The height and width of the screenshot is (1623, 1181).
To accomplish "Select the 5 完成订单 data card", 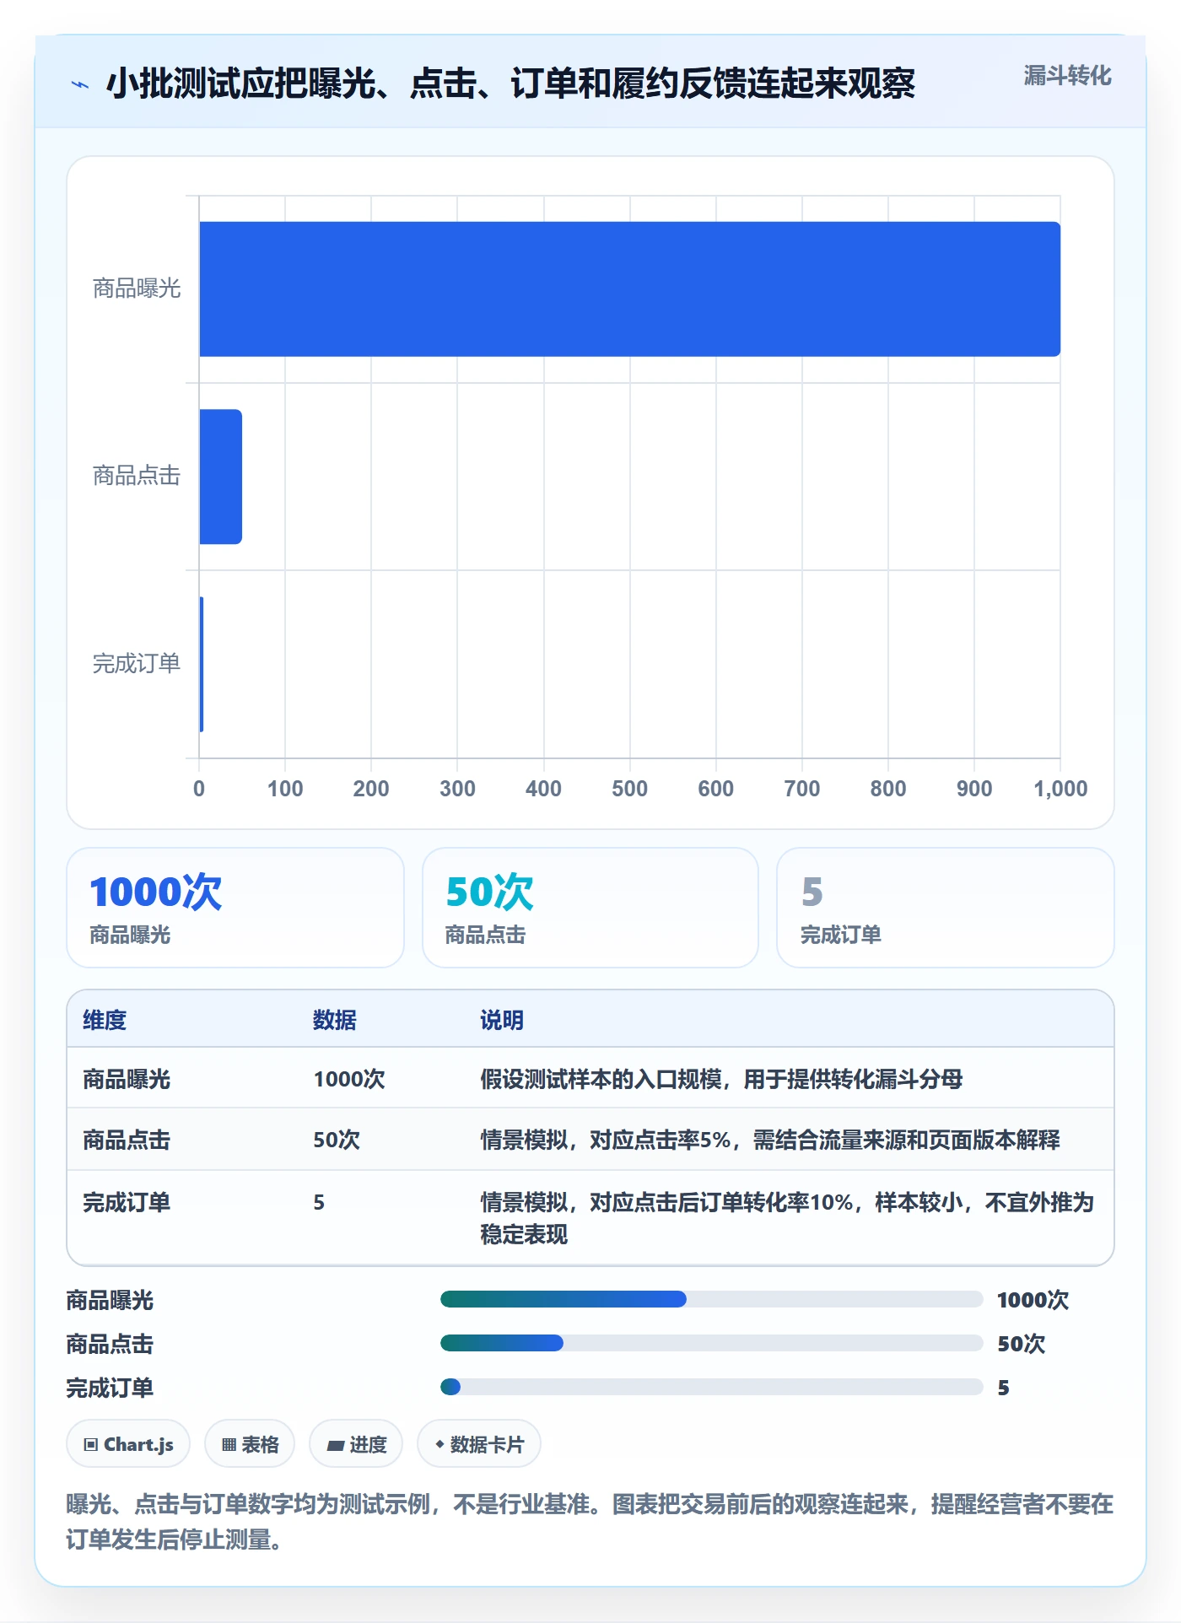I will click(x=946, y=908).
